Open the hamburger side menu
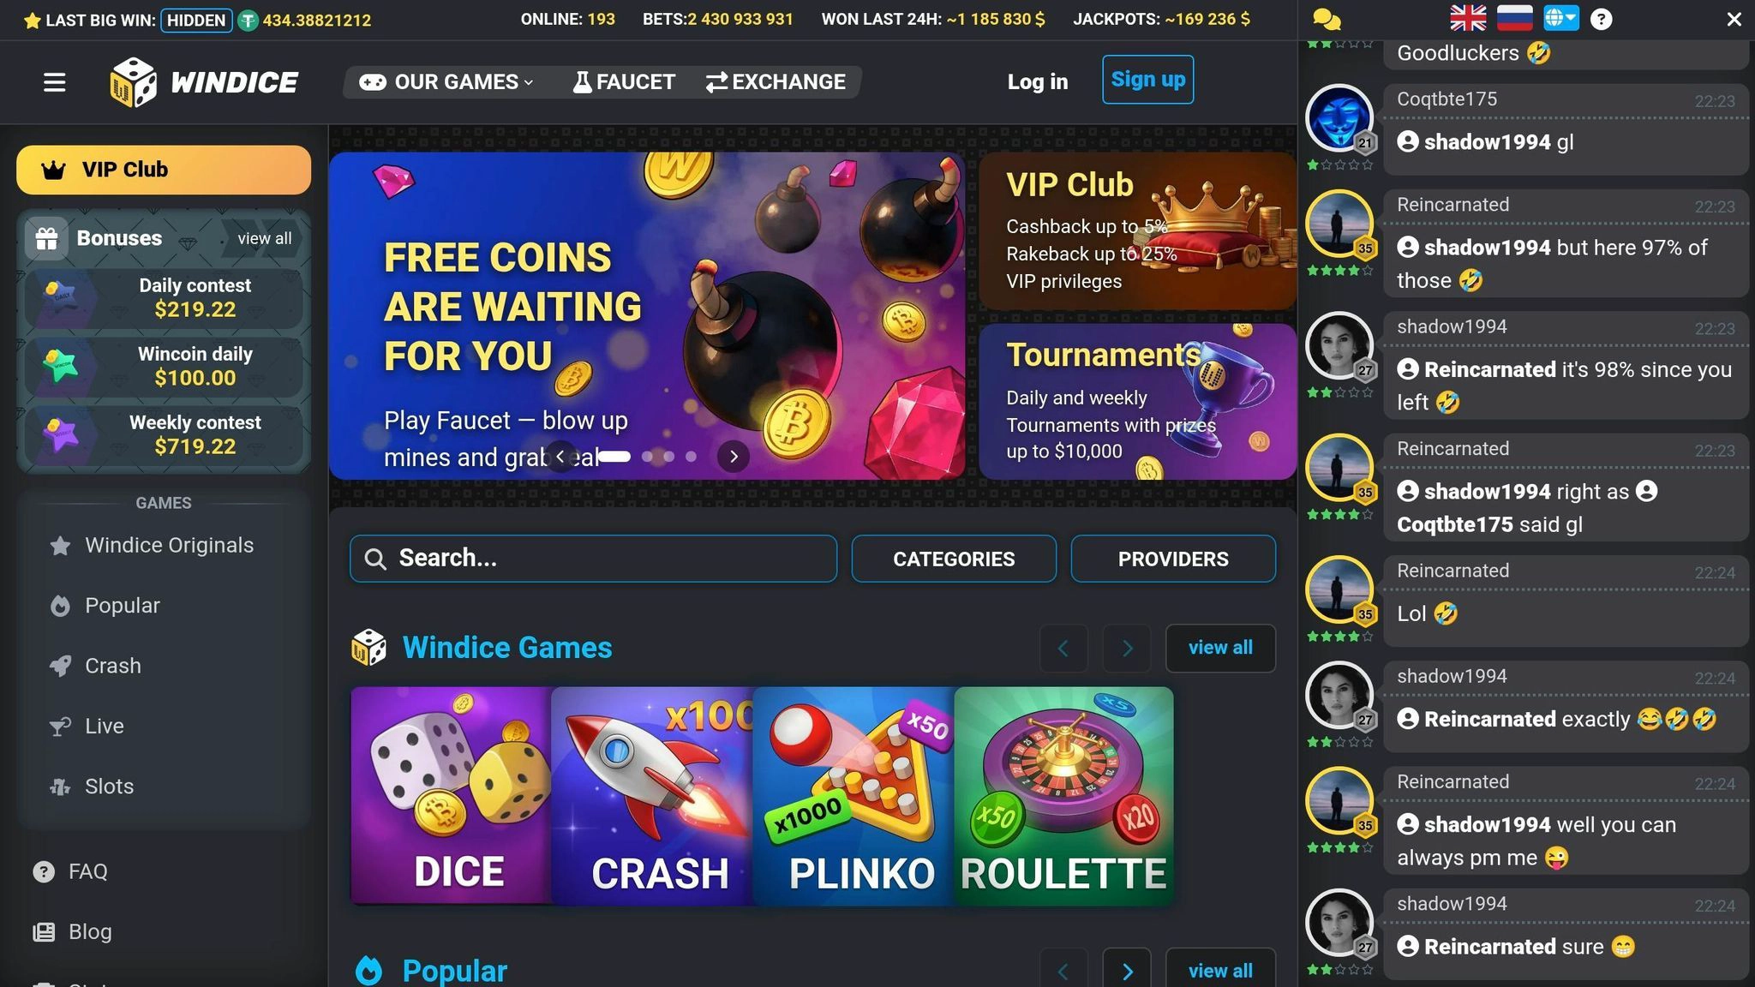This screenshot has width=1755, height=987. [x=55, y=82]
